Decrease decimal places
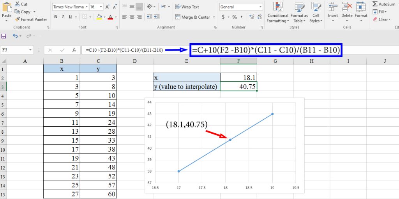 coord(259,17)
